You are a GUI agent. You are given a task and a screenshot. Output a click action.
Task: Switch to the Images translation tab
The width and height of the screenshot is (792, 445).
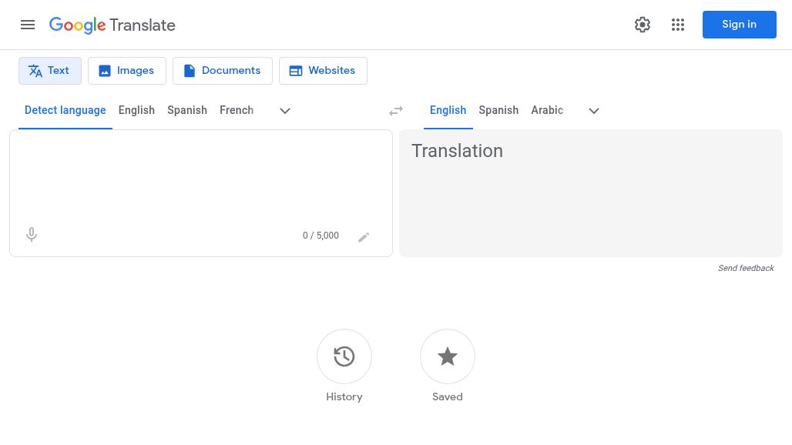coord(126,70)
